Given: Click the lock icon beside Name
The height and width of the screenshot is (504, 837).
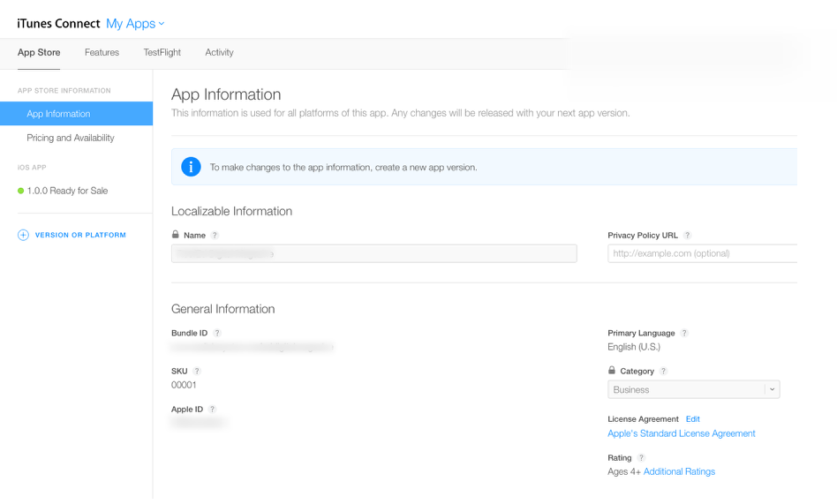Looking at the screenshot, I should [175, 235].
